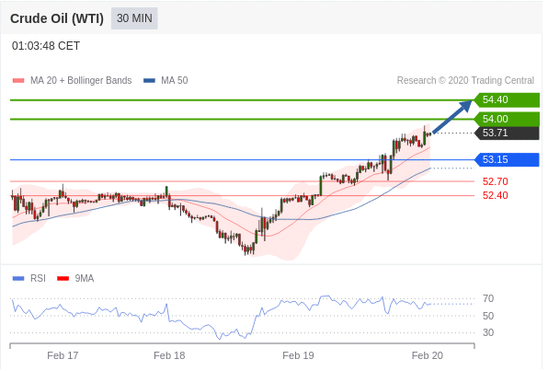
Task: Click the 30 MIN timeframe badge
Action: click(x=135, y=18)
